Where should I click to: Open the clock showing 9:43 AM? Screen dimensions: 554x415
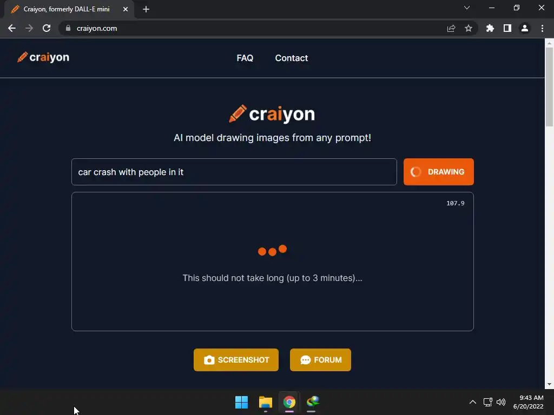[528, 402]
